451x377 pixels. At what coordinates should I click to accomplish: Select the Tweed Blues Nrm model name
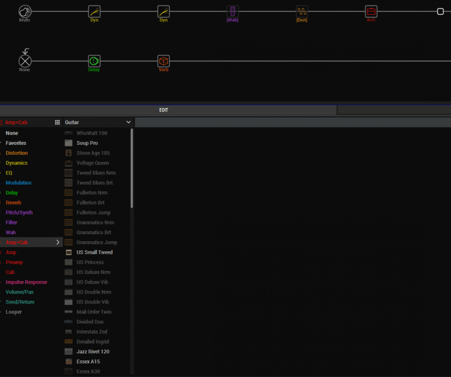(96, 173)
